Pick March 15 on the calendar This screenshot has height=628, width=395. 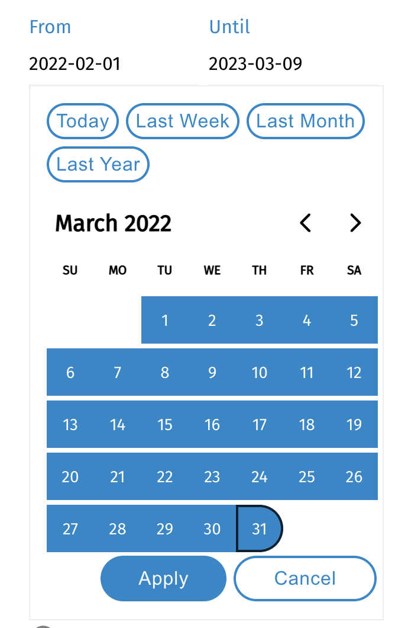point(165,425)
